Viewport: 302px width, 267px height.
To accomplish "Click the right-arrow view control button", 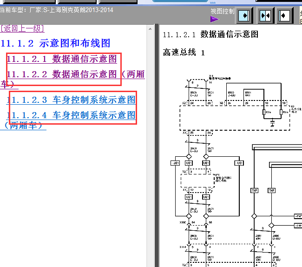I will click(x=244, y=15).
